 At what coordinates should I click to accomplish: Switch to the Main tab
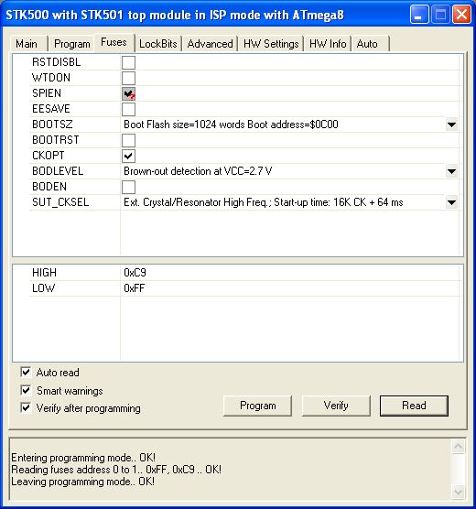tap(27, 44)
